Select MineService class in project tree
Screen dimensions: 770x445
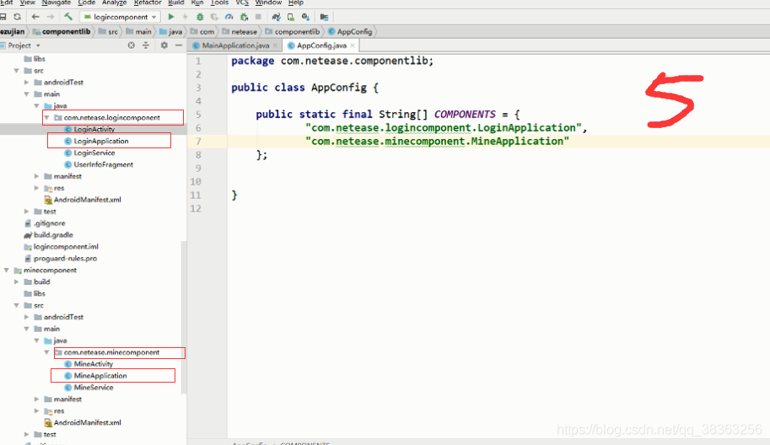pos(94,387)
